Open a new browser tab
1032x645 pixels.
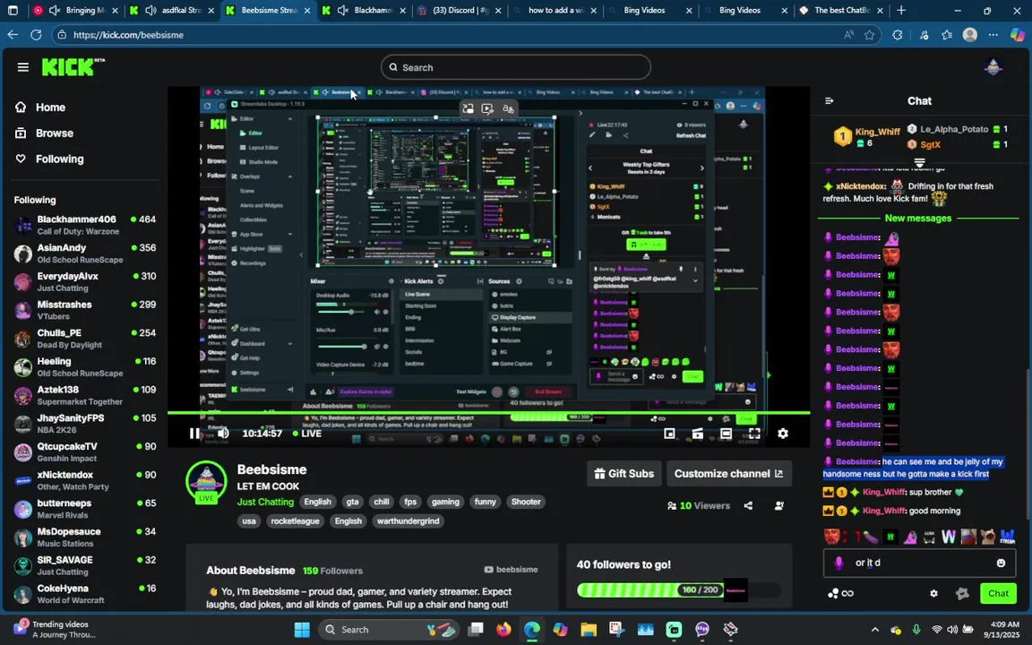901,11
